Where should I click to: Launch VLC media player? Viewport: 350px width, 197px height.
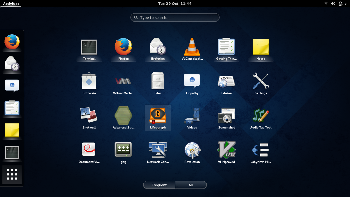coord(192,47)
